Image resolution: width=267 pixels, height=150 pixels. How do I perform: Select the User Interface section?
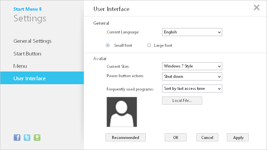(x=29, y=79)
